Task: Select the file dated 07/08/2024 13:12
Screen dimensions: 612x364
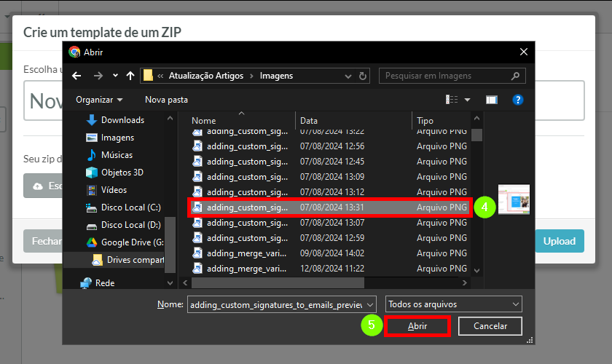Action: pos(329,192)
